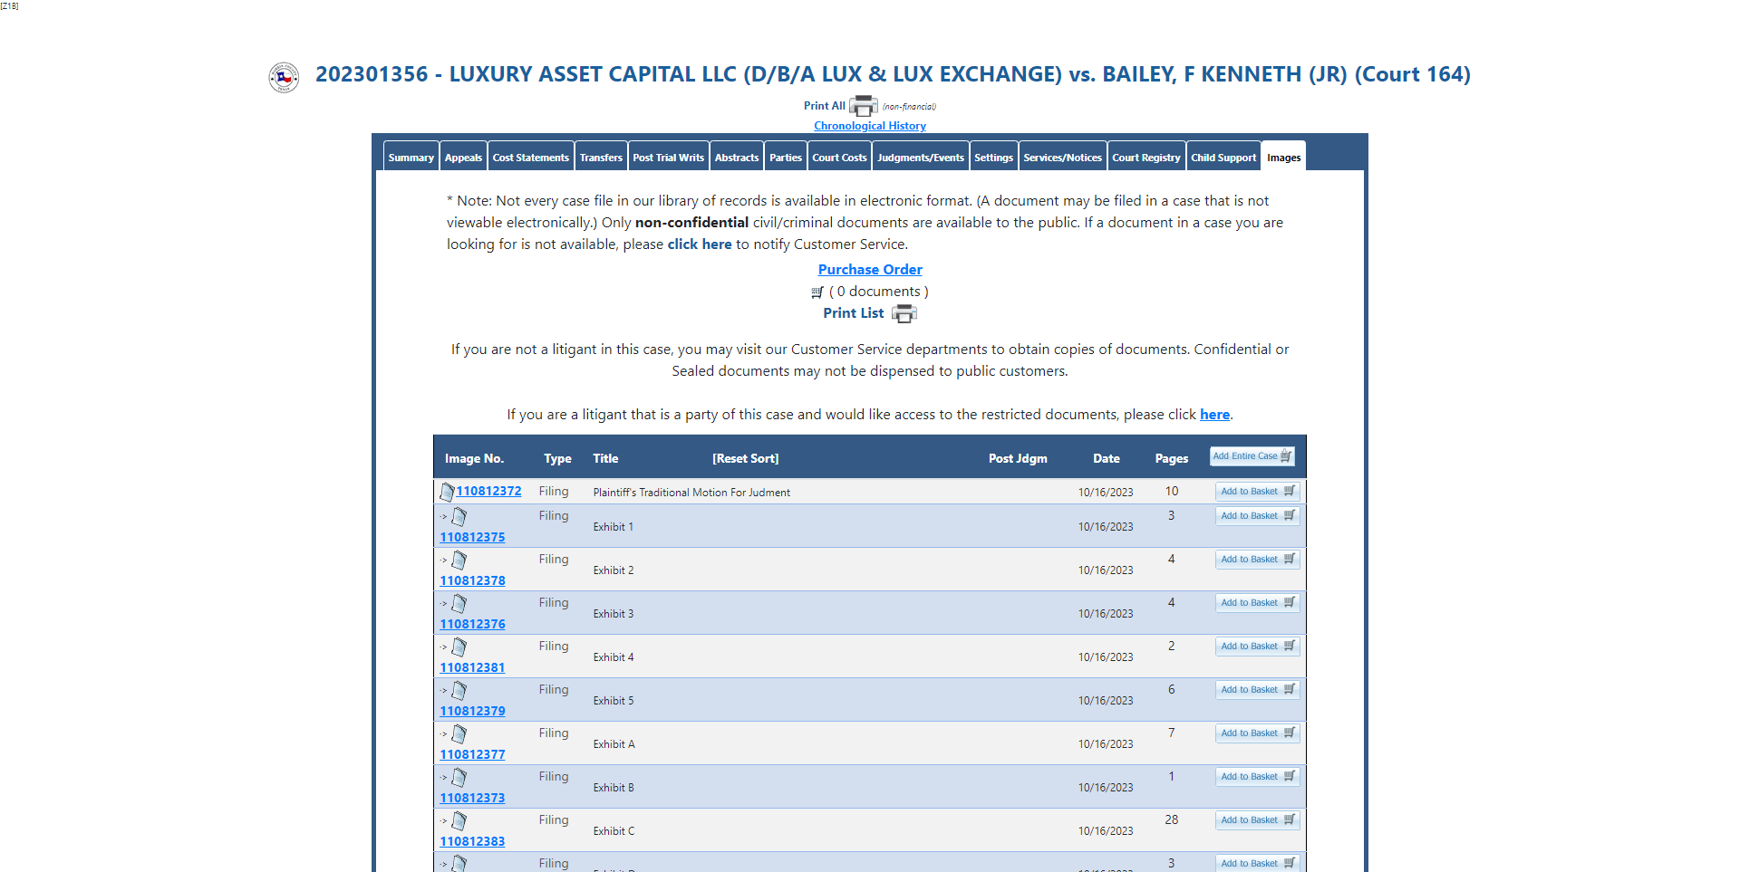The height and width of the screenshot is (872, 1740).
Task: Add Exhibit A to basket
Action: 1257,733
